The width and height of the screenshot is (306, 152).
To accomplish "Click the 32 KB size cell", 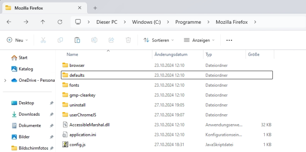I will (266, 125).
